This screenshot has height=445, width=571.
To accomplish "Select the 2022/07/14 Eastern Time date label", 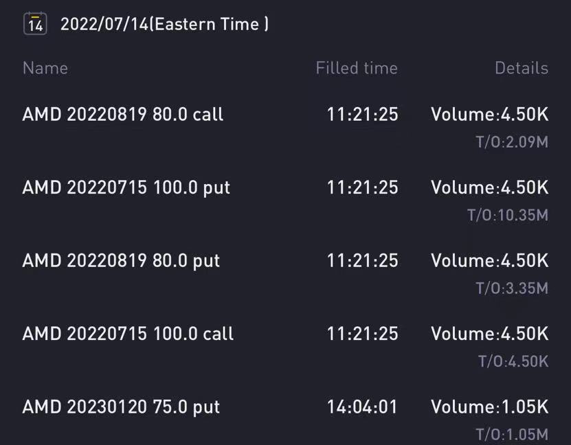I will tap(165, 24).
